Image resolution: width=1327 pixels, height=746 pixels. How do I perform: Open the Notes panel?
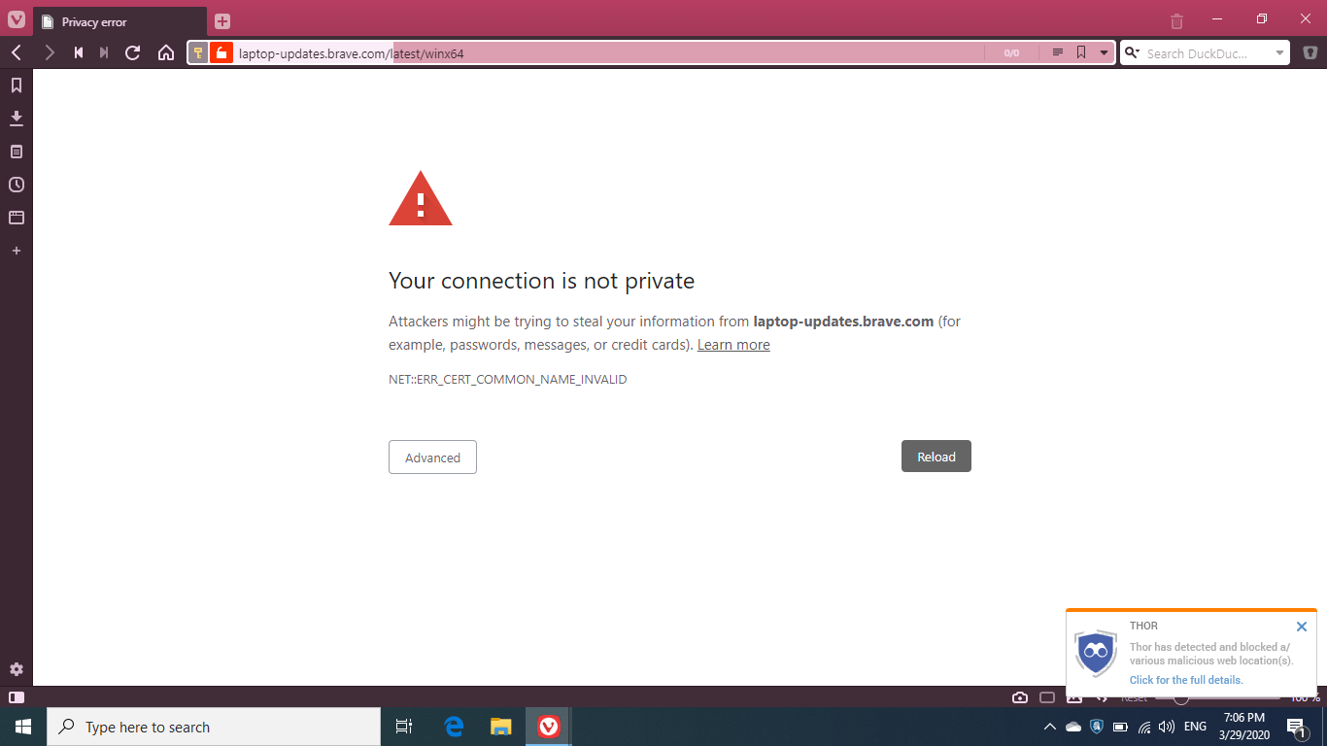tap(17, 152)
